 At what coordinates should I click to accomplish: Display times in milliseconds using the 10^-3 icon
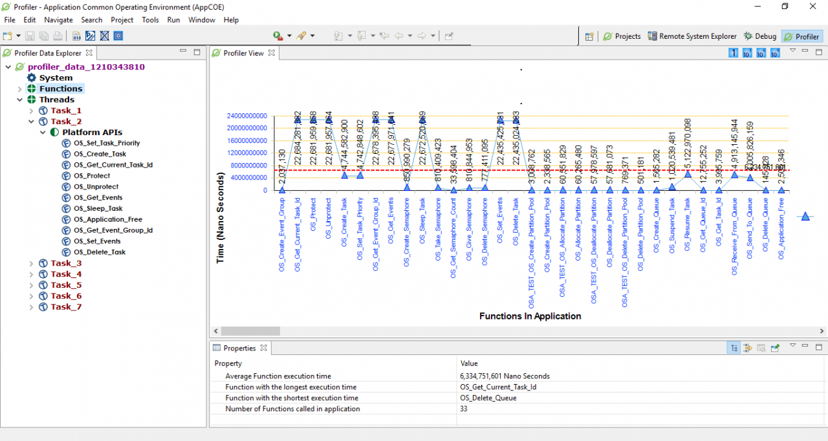747,52
